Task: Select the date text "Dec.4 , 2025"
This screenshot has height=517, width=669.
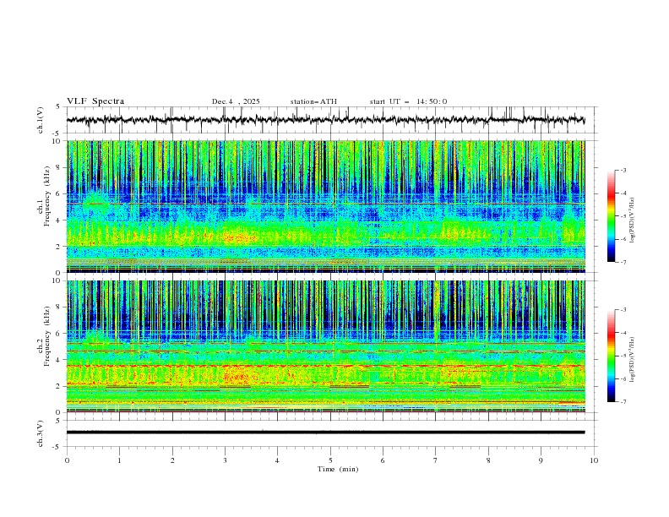Action: (236, 101)
